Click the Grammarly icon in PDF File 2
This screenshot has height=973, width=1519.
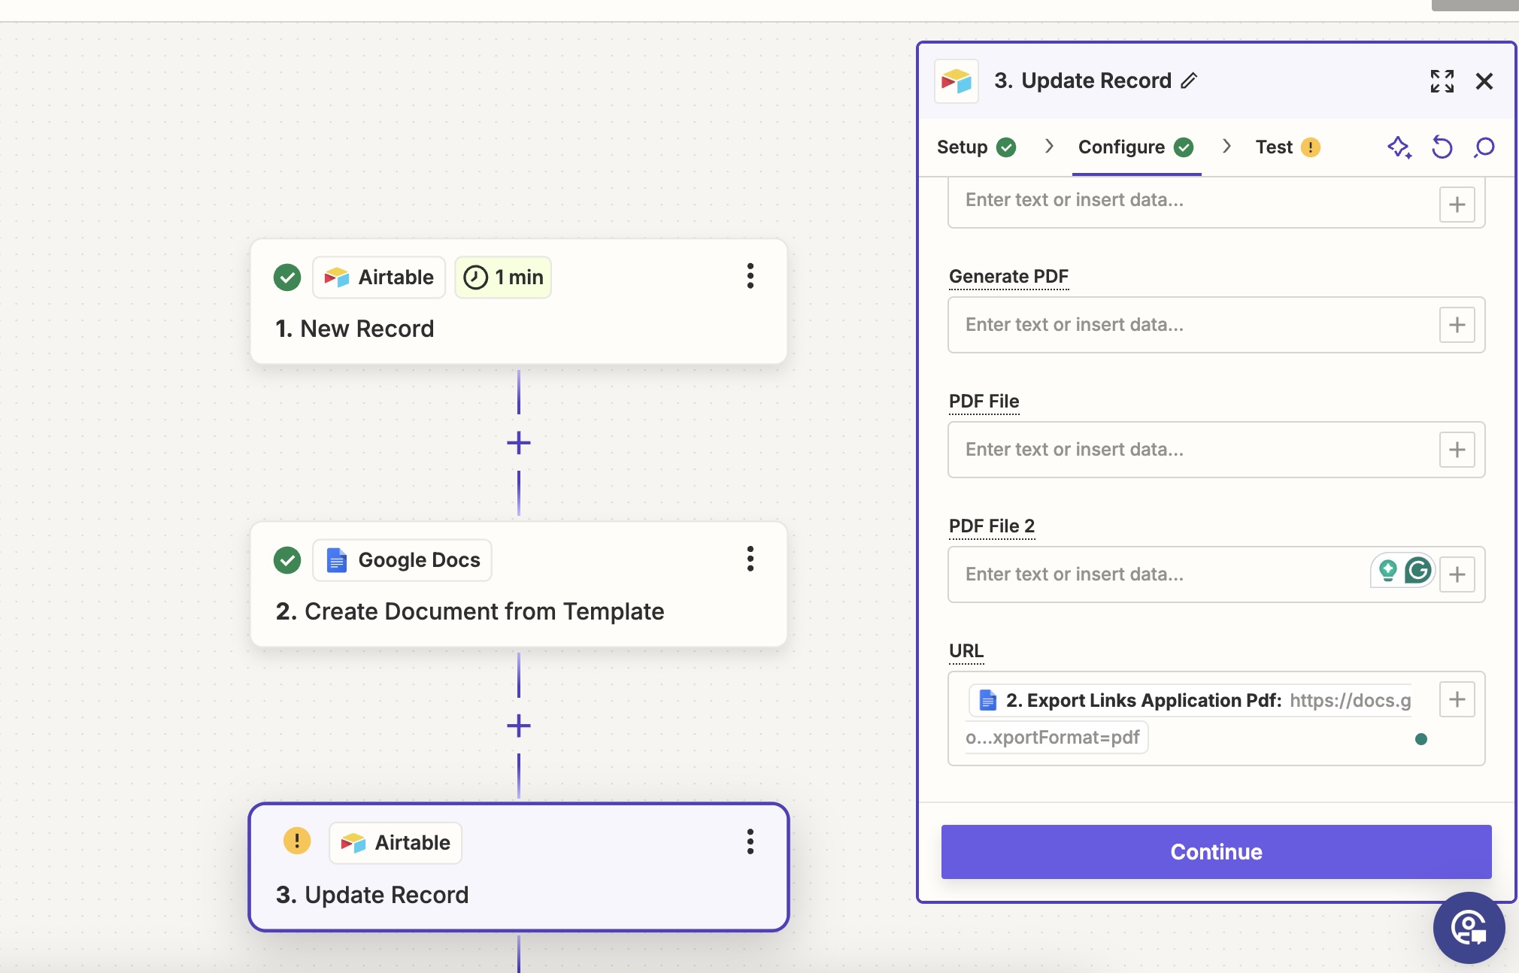[1418, 571]
